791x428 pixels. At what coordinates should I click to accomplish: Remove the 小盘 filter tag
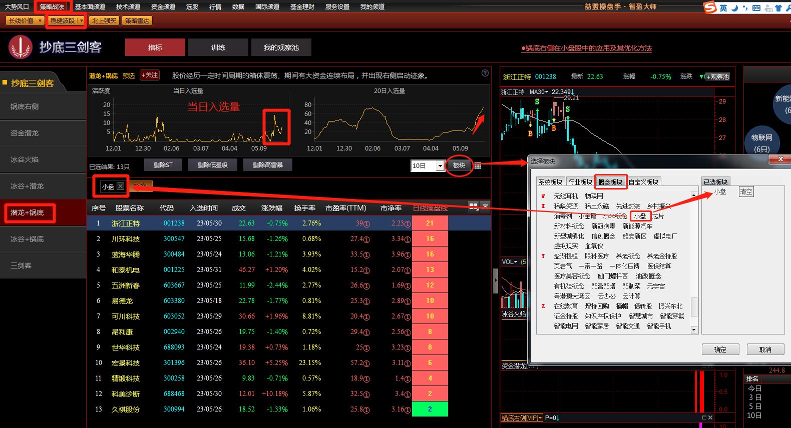pyautogui.click(x=120, y=186)
